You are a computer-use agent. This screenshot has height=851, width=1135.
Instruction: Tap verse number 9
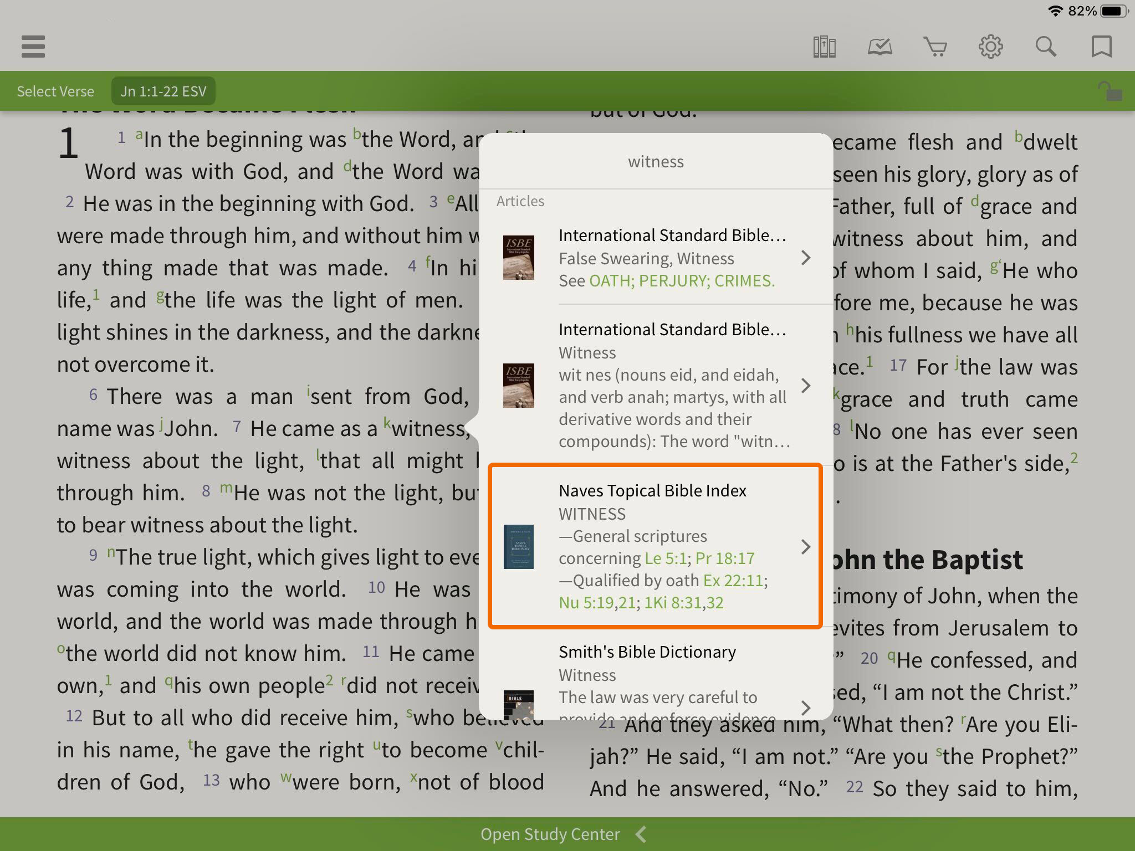pyautogui.click(x=93, y=556)
